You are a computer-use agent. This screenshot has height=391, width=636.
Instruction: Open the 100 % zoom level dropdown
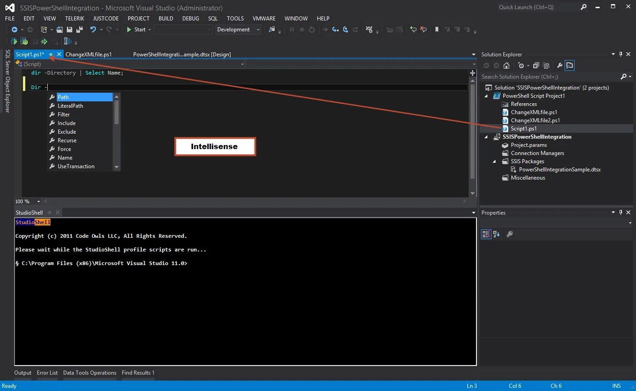coord(28,201)
